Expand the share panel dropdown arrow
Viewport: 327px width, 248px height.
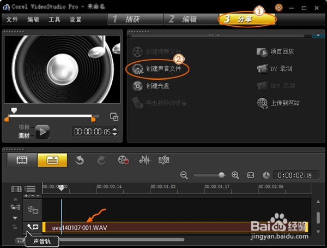point(318,35)
